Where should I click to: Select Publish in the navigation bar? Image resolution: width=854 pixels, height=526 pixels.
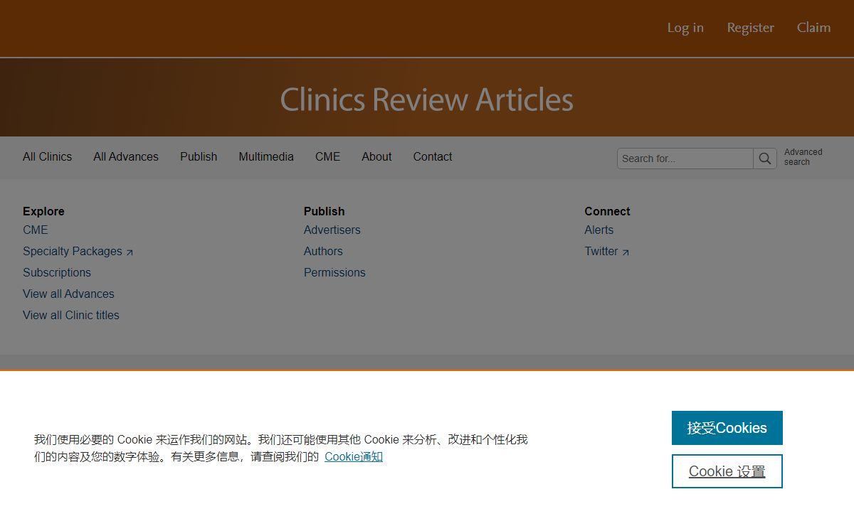(199, 157)
